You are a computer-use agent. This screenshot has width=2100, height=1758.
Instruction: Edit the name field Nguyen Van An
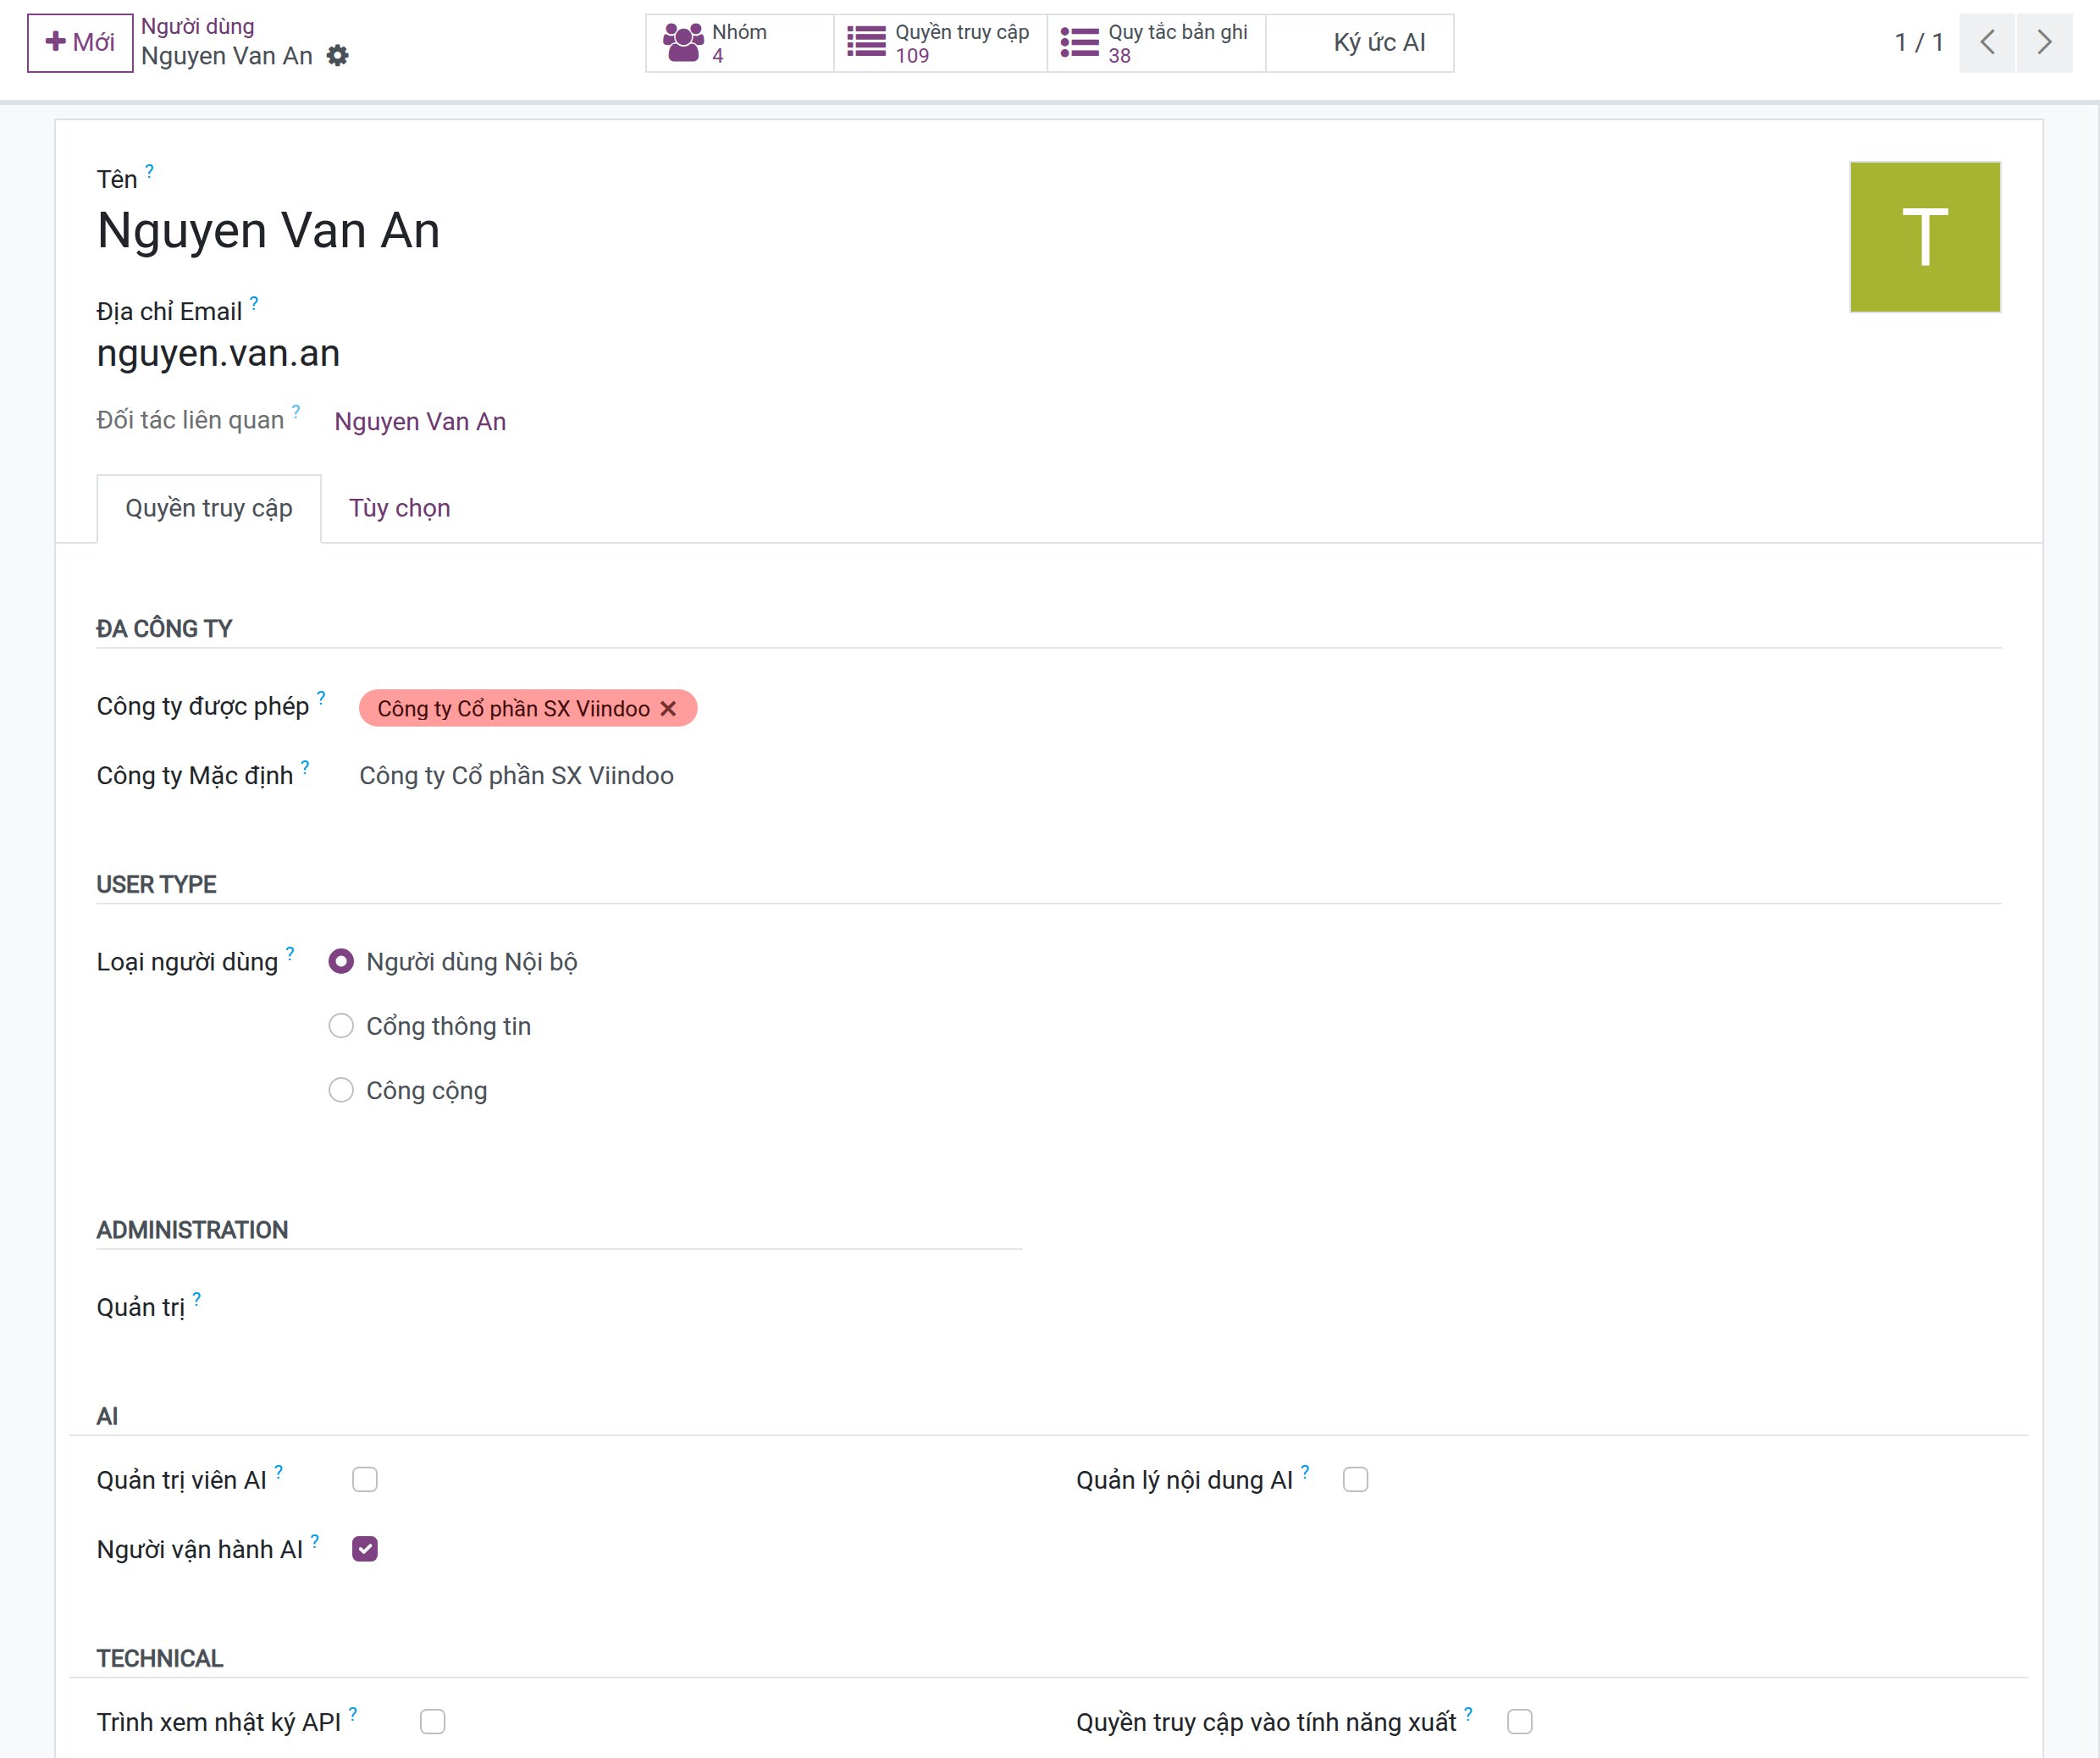268,231
